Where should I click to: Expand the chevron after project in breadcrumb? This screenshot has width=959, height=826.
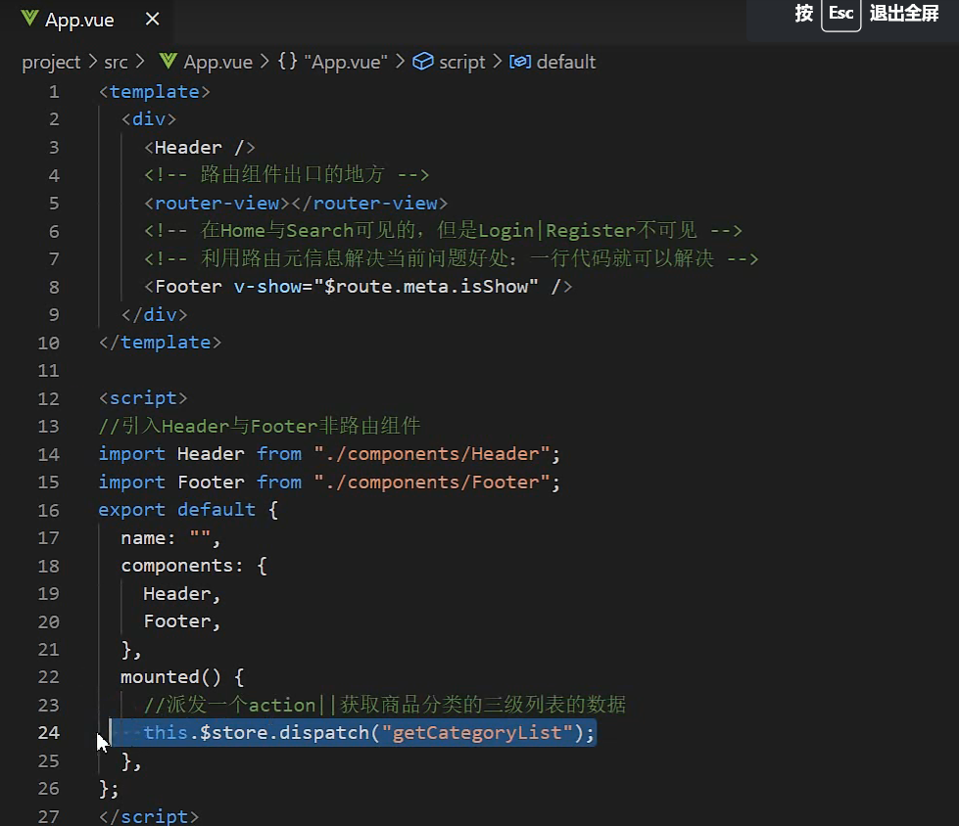tap(93, 61)
